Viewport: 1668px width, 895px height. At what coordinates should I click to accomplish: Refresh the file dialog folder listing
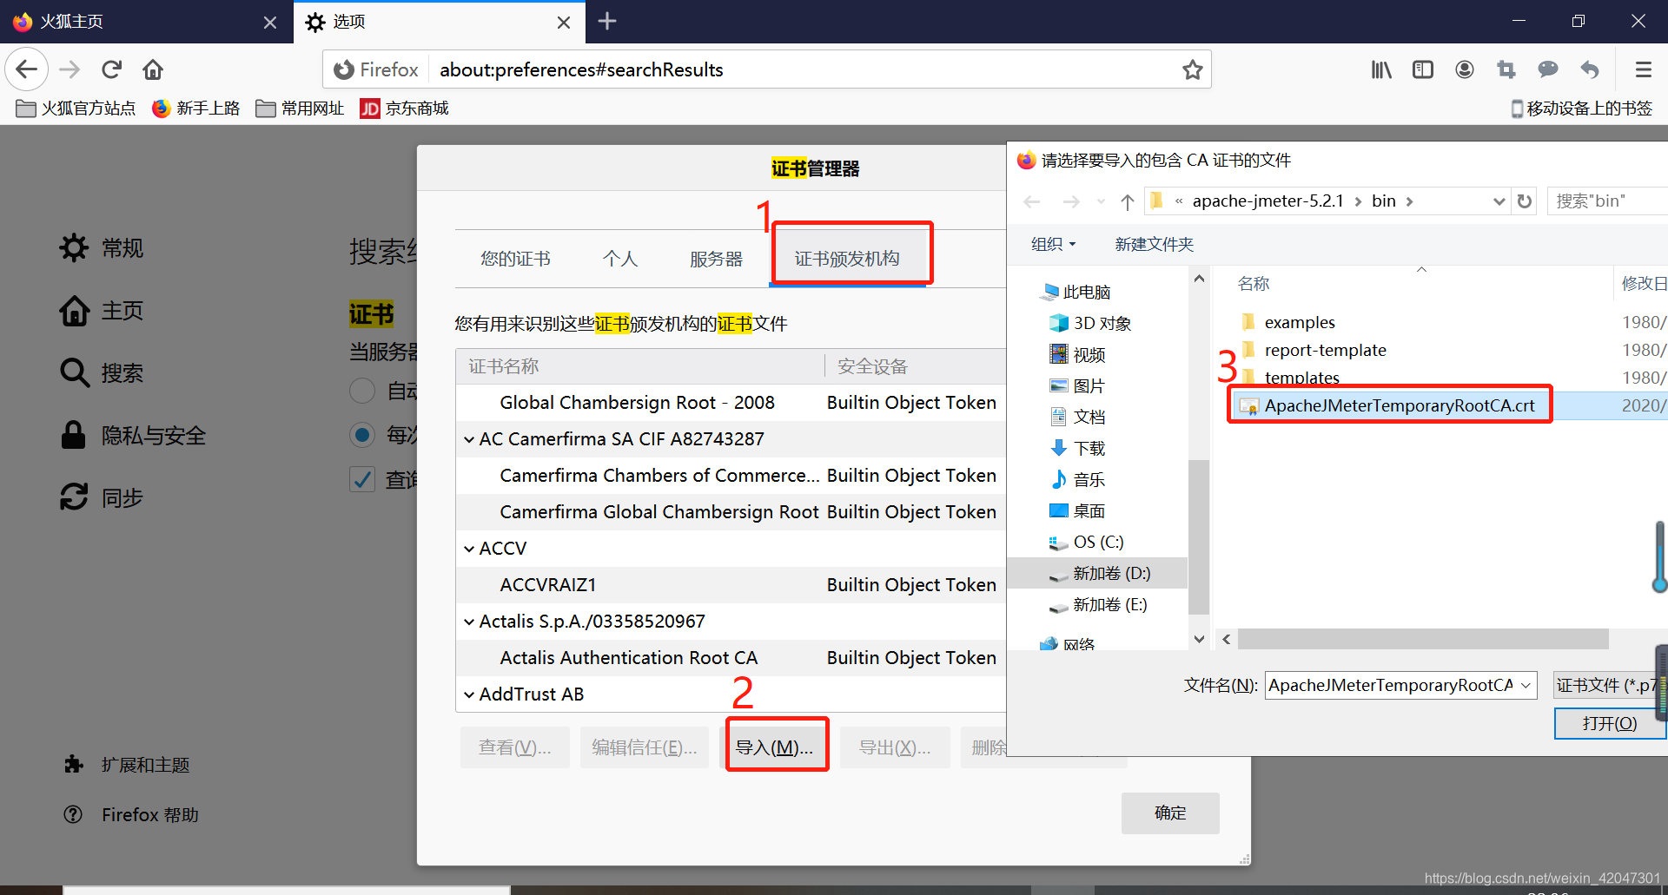pyautogui.click(x=1525, y=201)
